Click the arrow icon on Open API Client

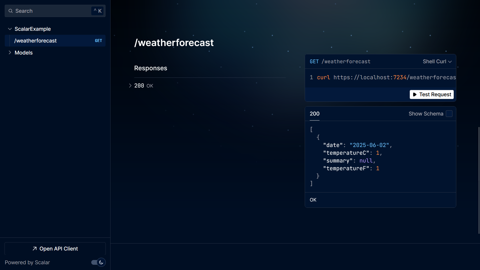coord(35,249)
